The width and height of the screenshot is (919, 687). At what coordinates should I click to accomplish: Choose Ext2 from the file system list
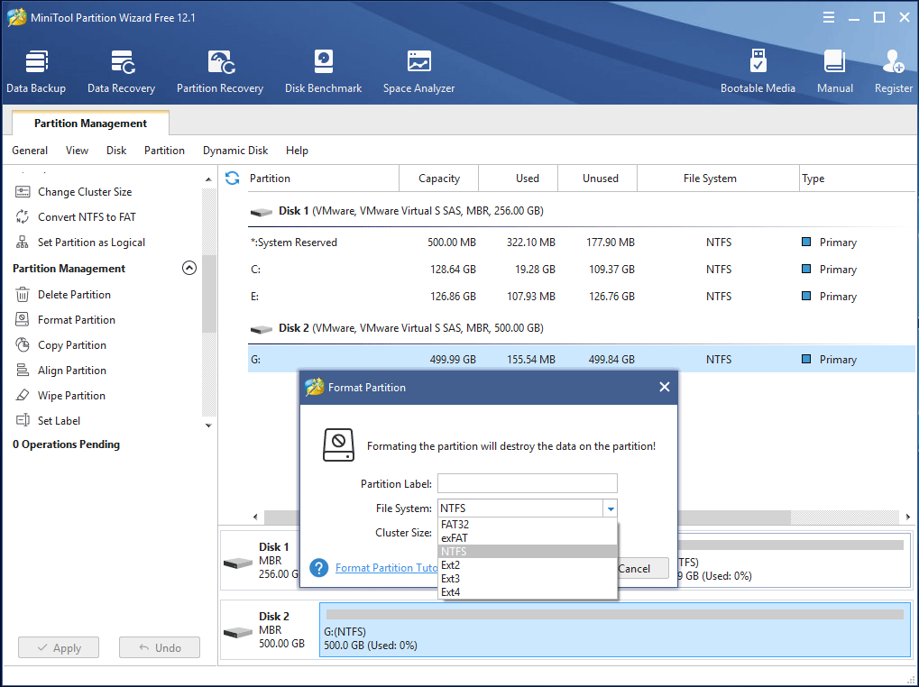(528, 564)
